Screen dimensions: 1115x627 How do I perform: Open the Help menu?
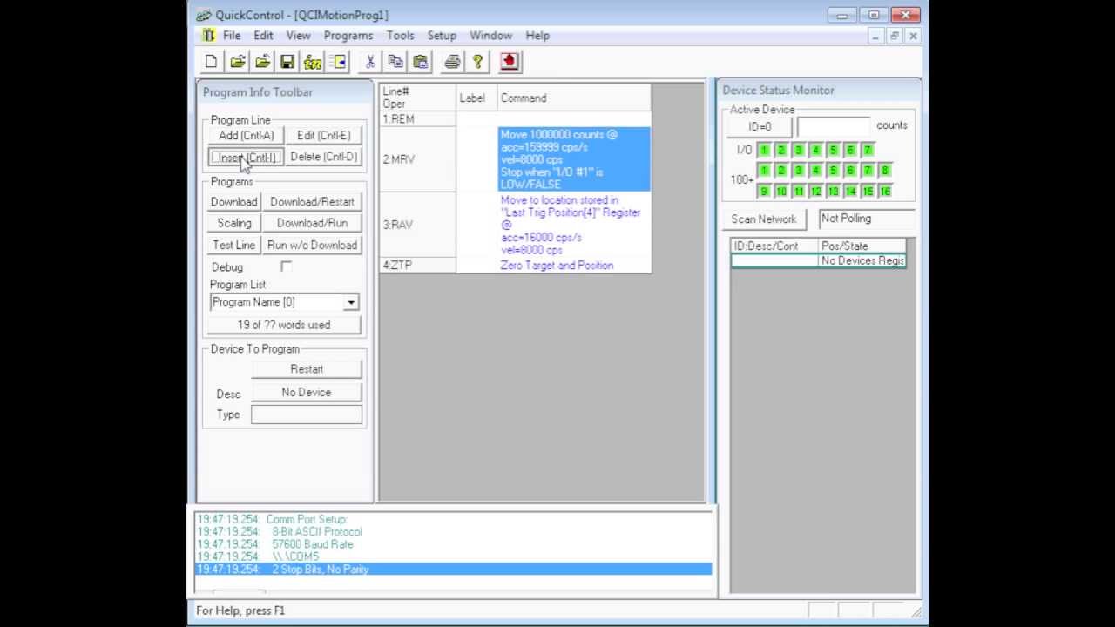click(x=537, y=36)
